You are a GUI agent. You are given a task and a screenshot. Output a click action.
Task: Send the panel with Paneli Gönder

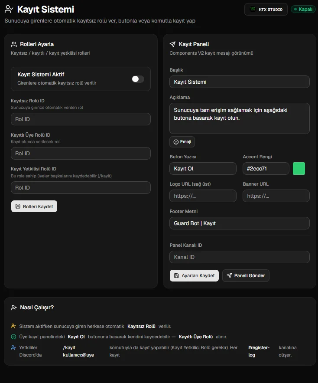click(246, 275)
